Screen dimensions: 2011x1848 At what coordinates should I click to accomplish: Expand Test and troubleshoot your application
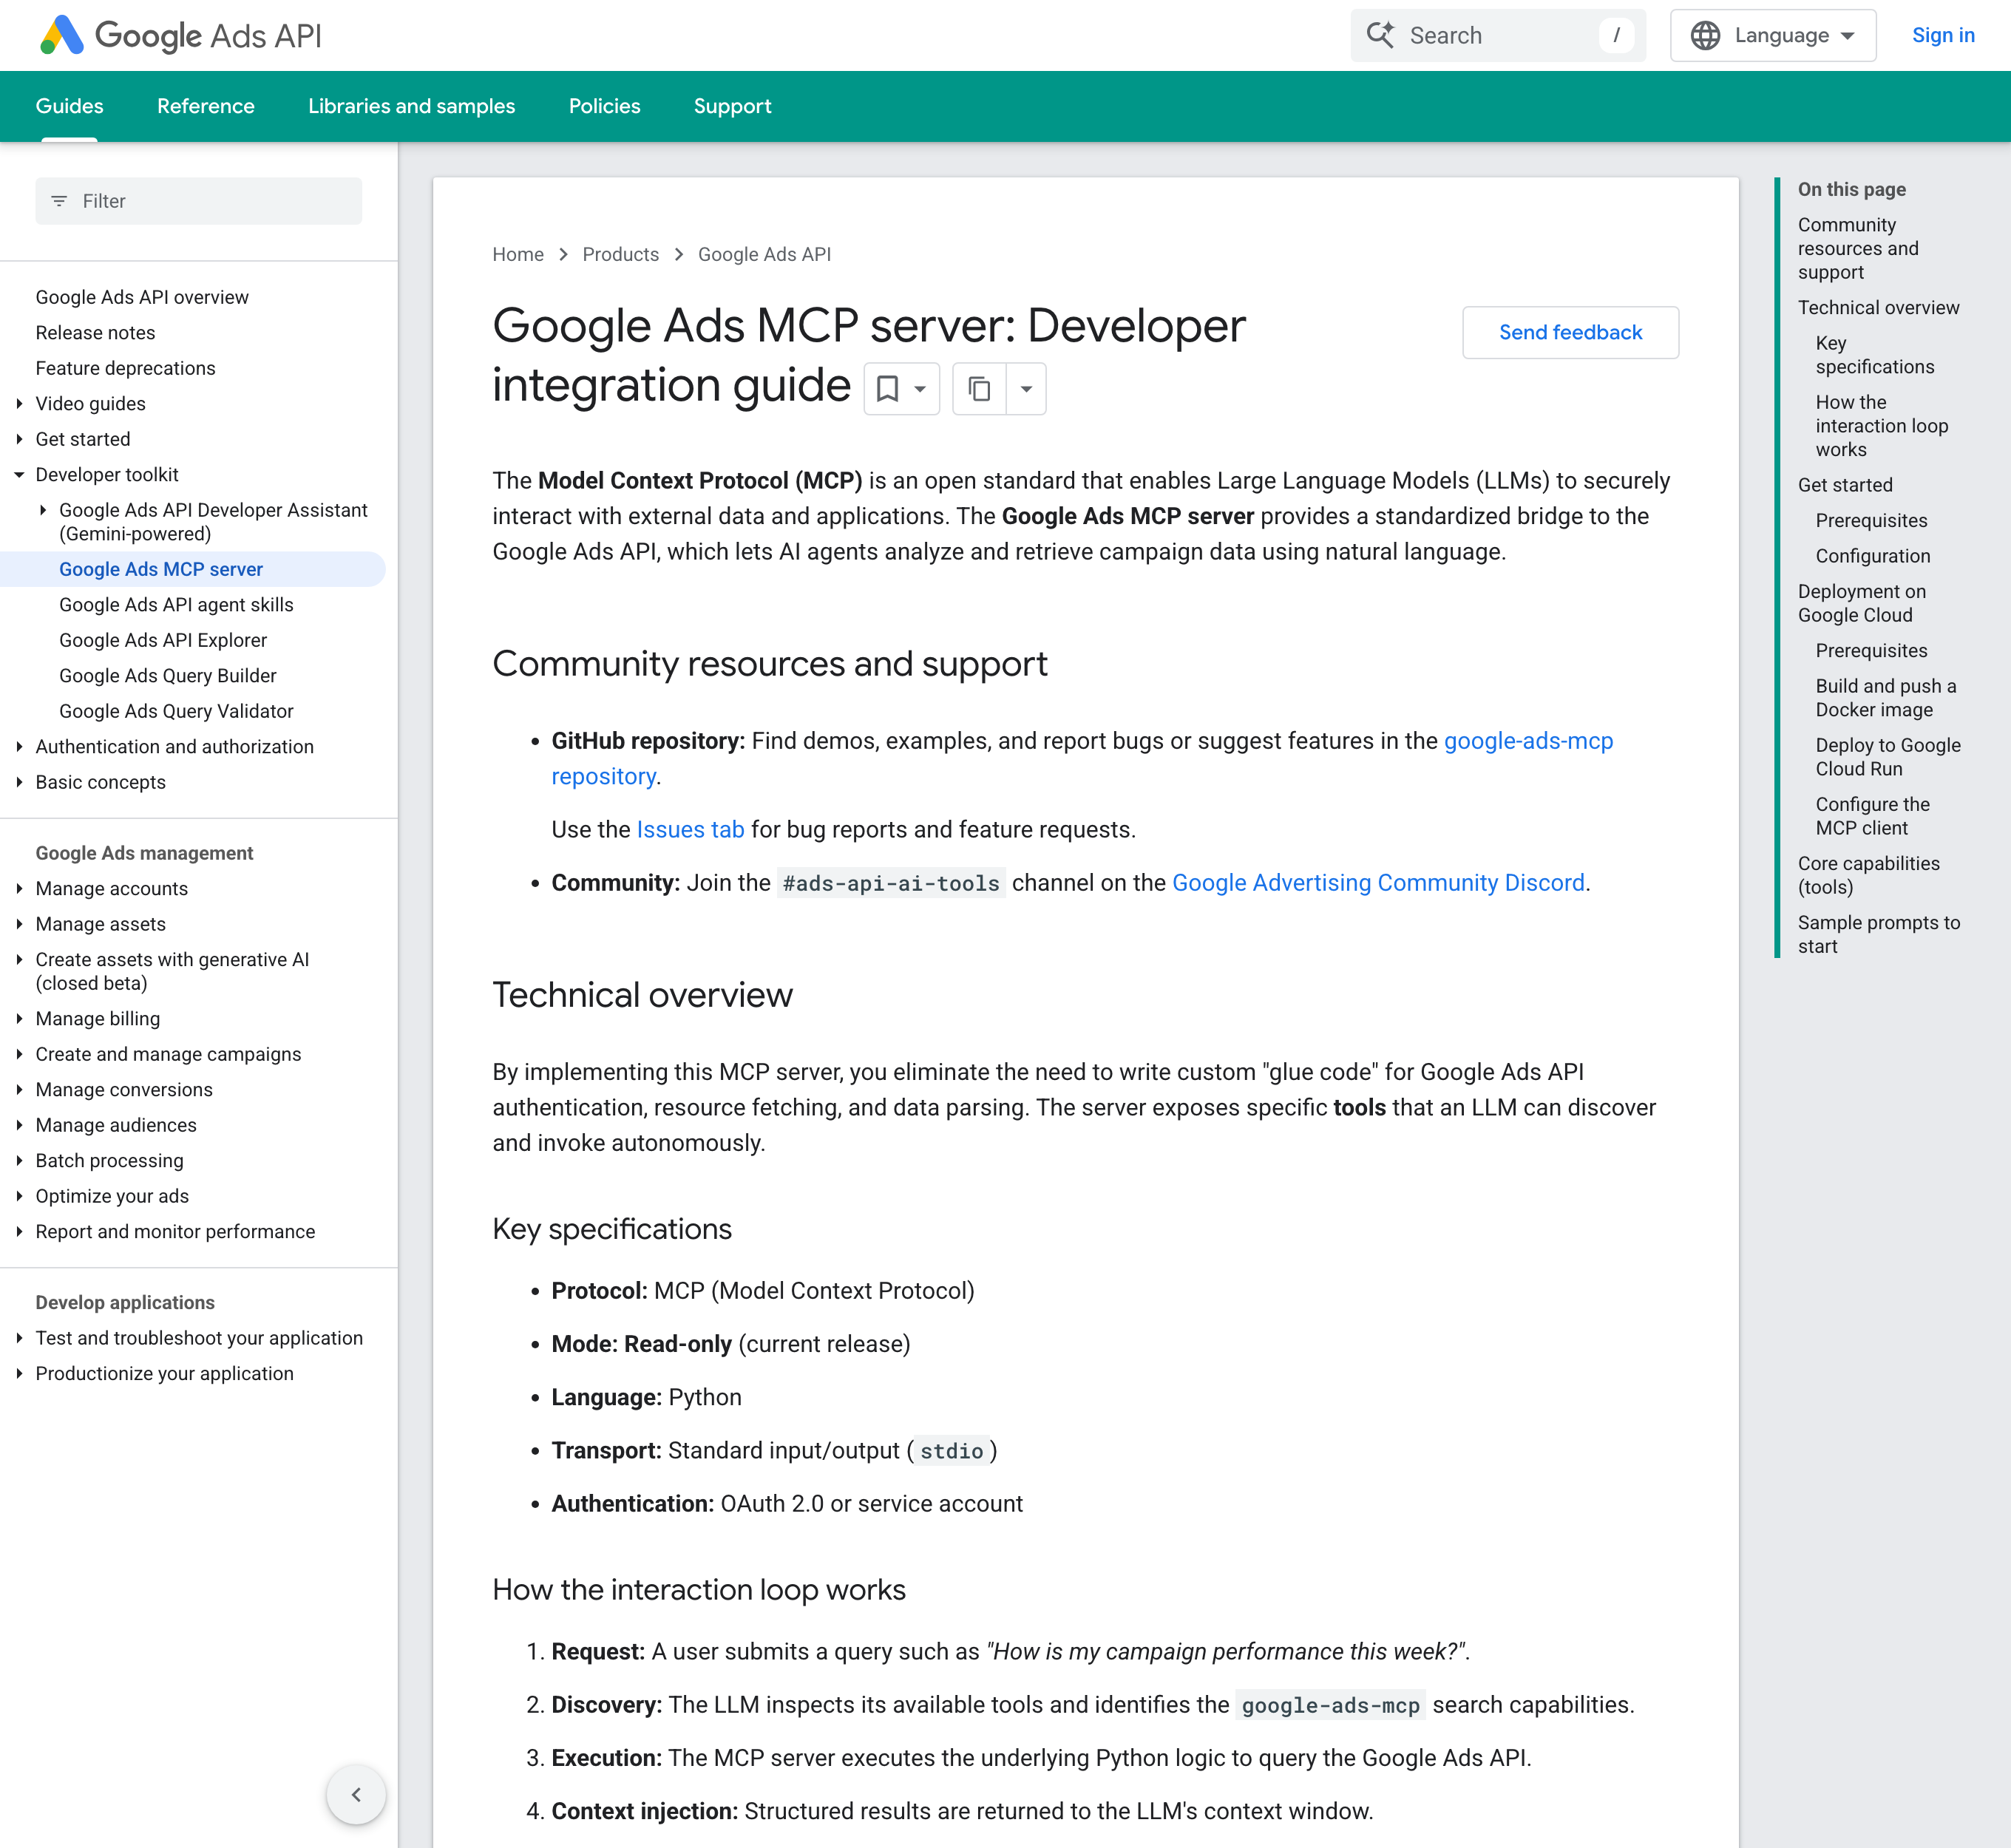[19, 1338]
